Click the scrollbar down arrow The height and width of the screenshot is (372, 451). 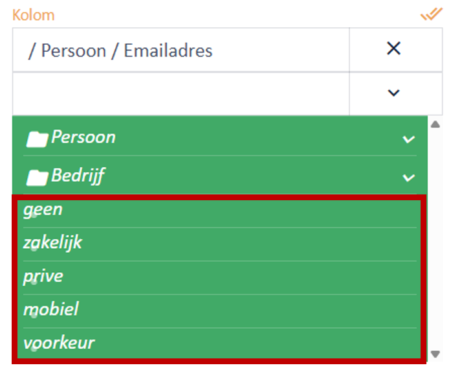435,354
